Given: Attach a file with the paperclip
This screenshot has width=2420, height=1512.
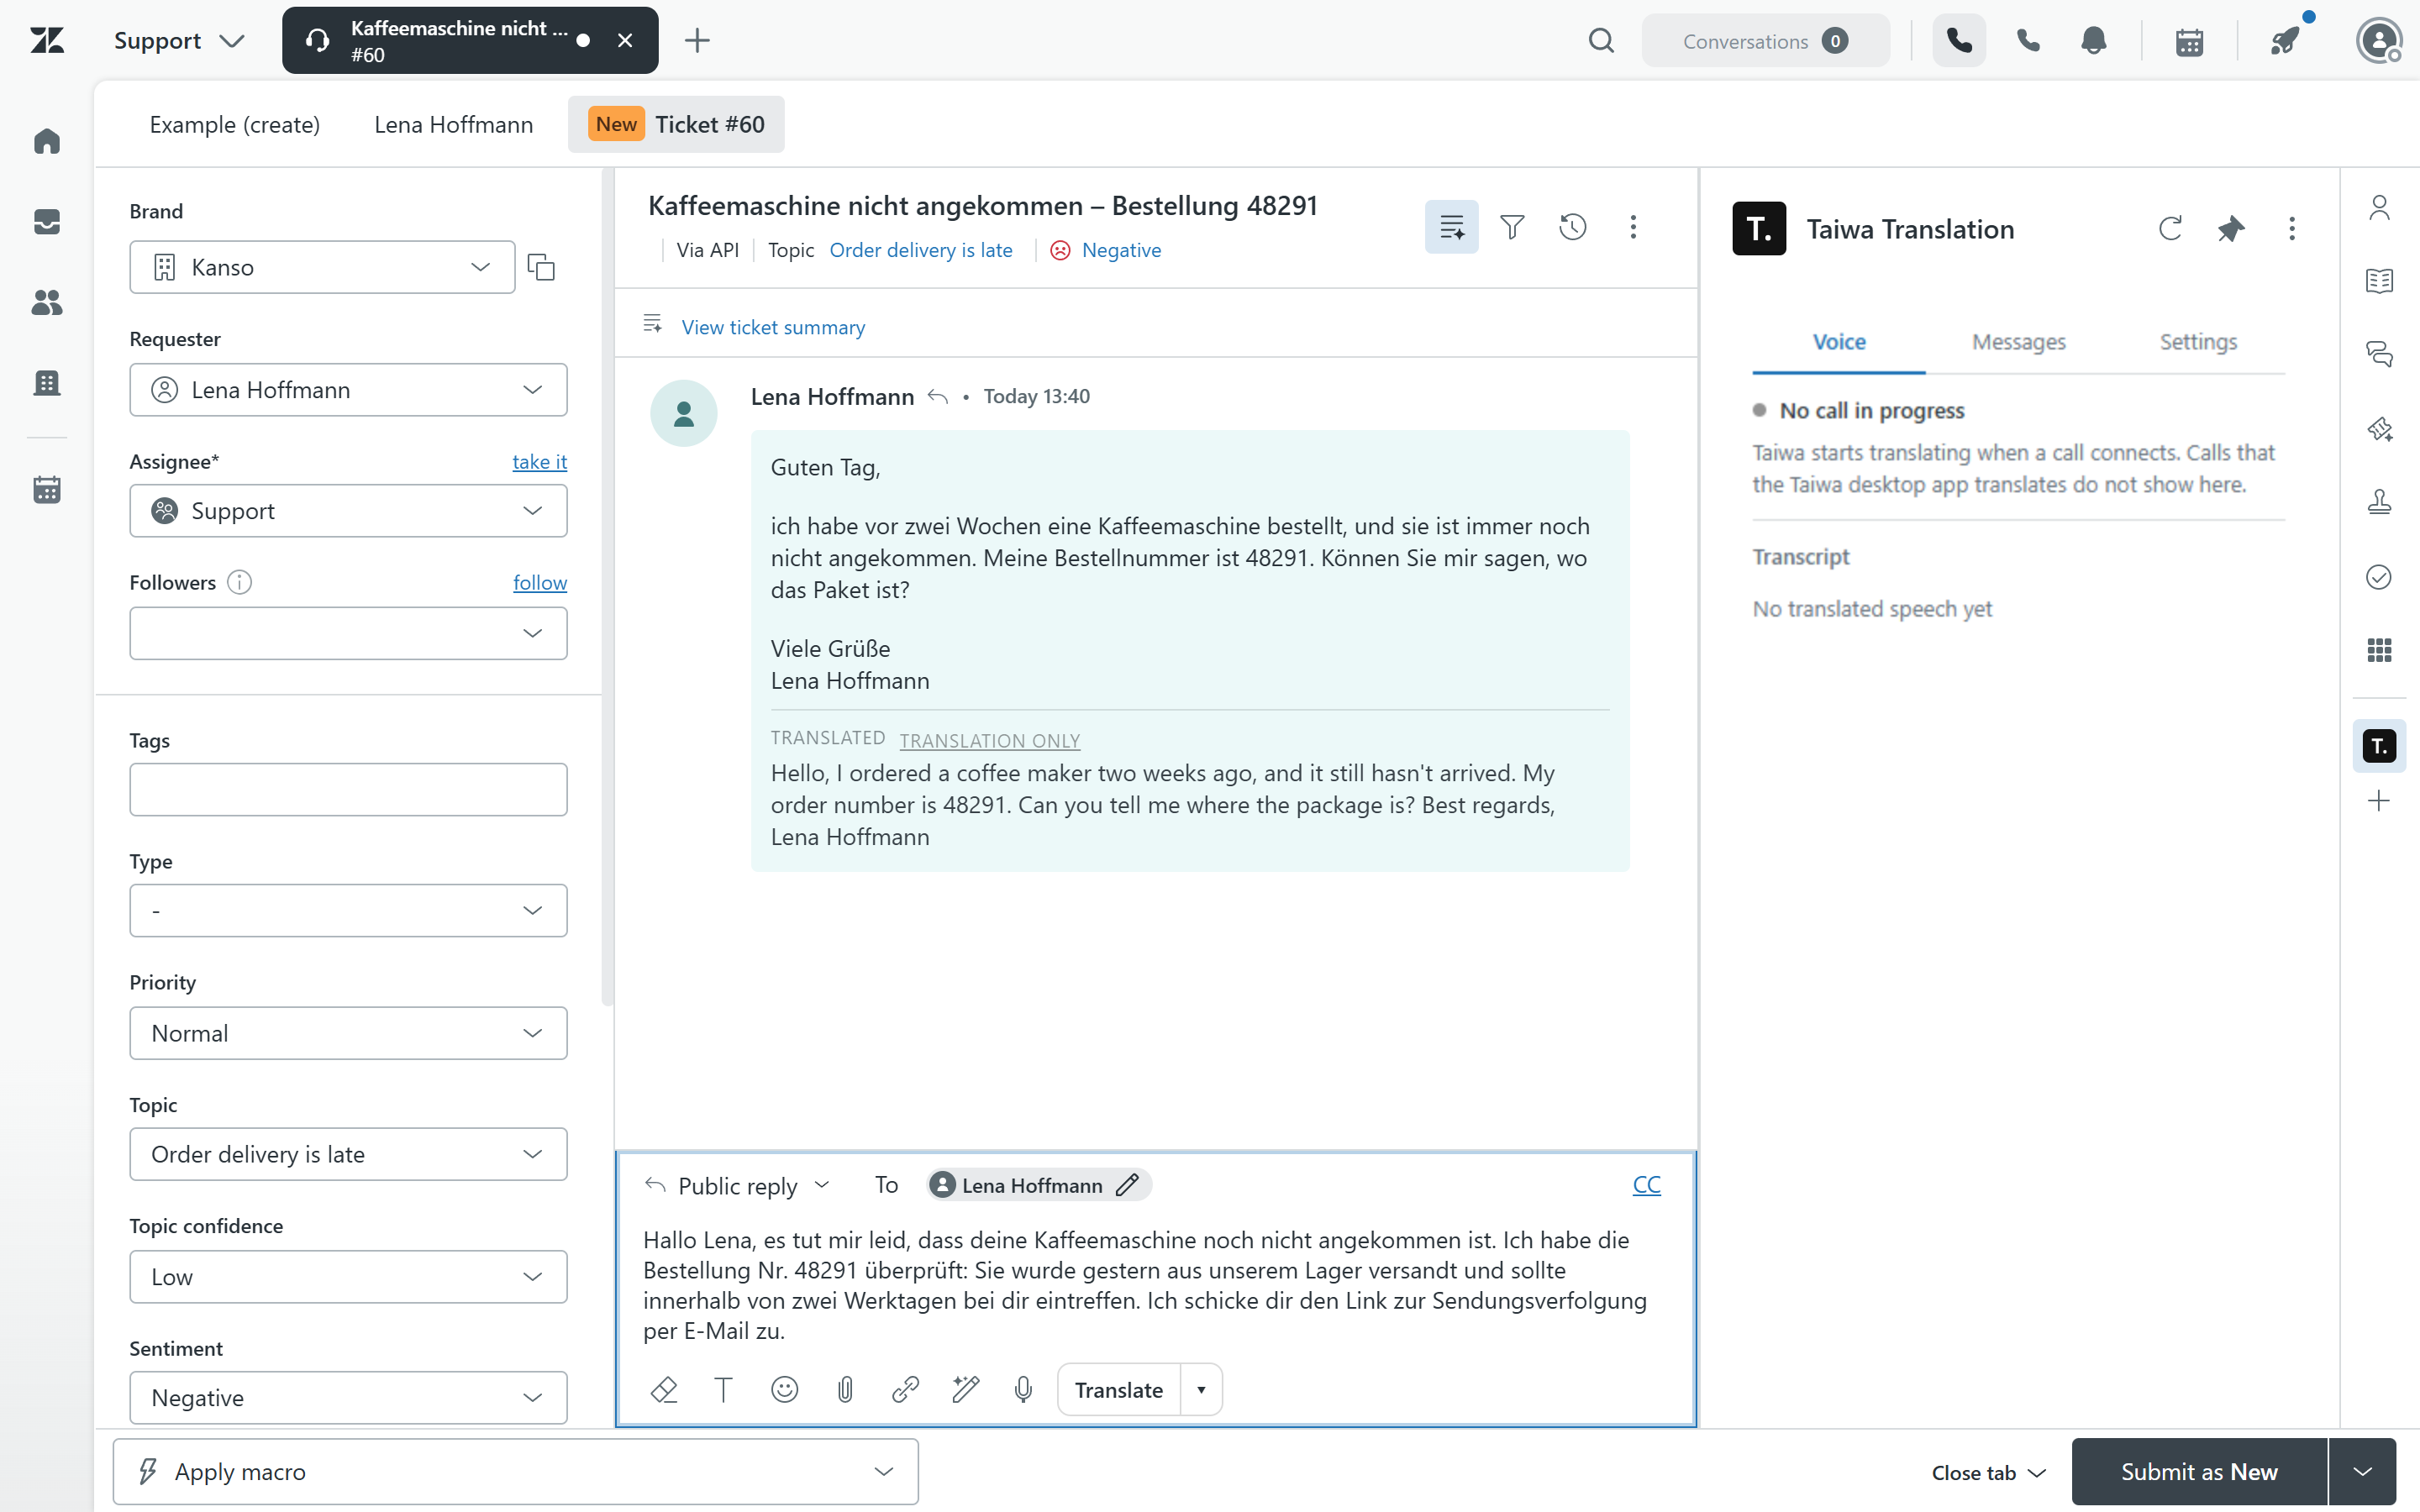Looking at the screenshot, I should pos(845,1390).
